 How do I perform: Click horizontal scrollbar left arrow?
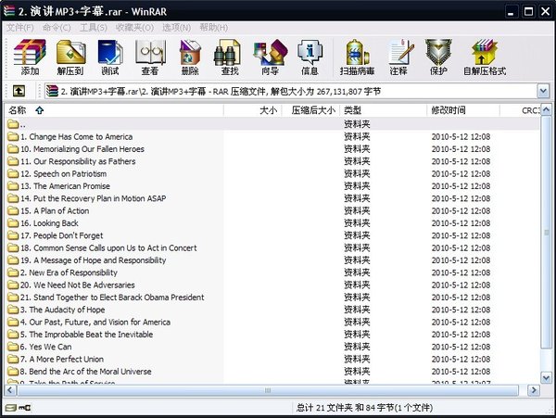(10, 390)
